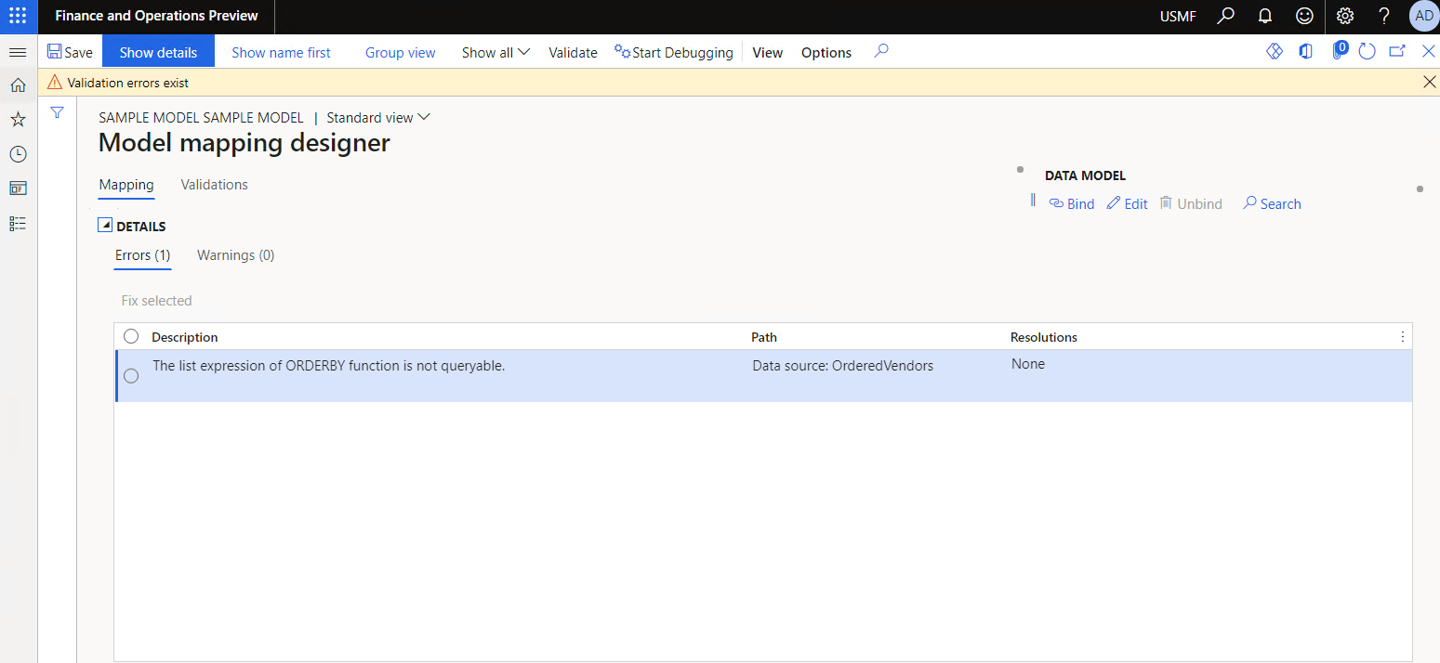1440x663 pixels.
Task: Close the Model mapping designer page
Action: (1429, 51)
